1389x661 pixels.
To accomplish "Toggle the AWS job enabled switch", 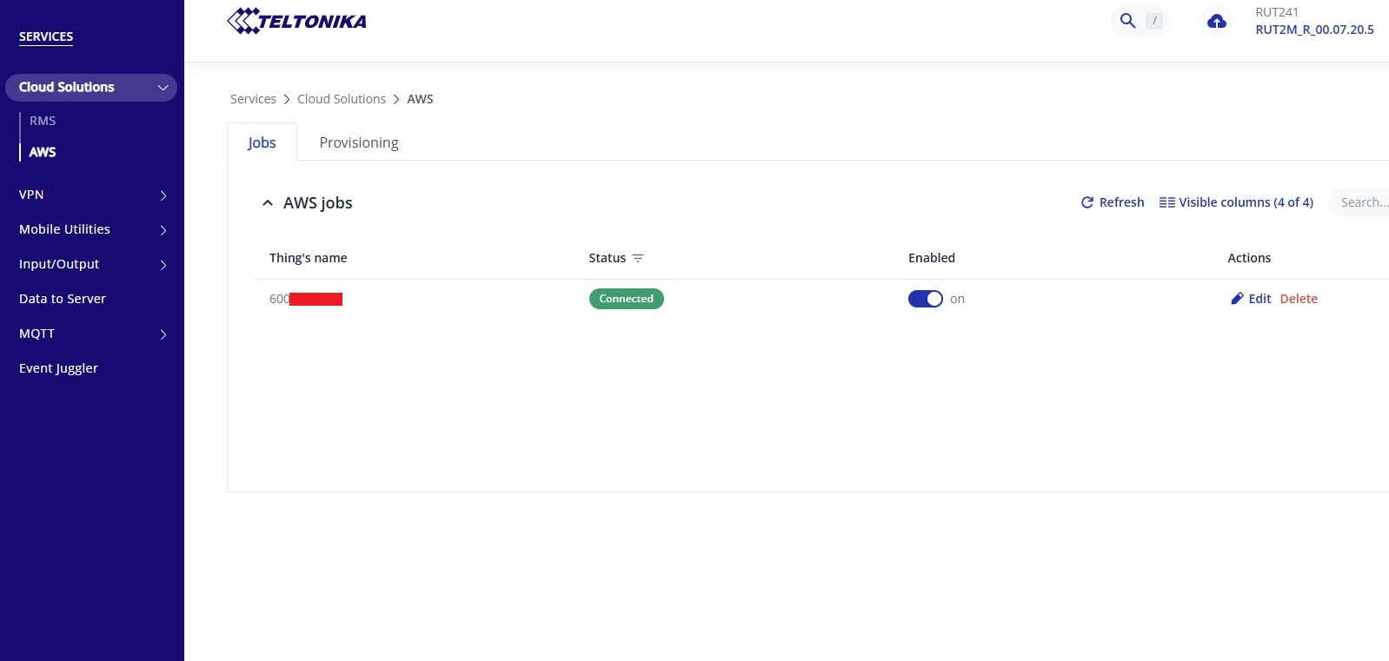I will coord(925,299).
